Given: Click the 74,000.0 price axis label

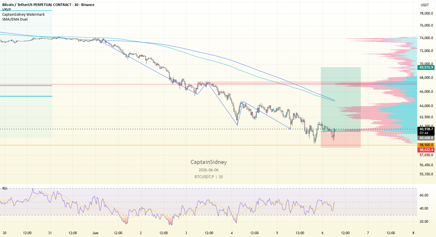Looking at the screenshot, I should click(x=426, y=38).
